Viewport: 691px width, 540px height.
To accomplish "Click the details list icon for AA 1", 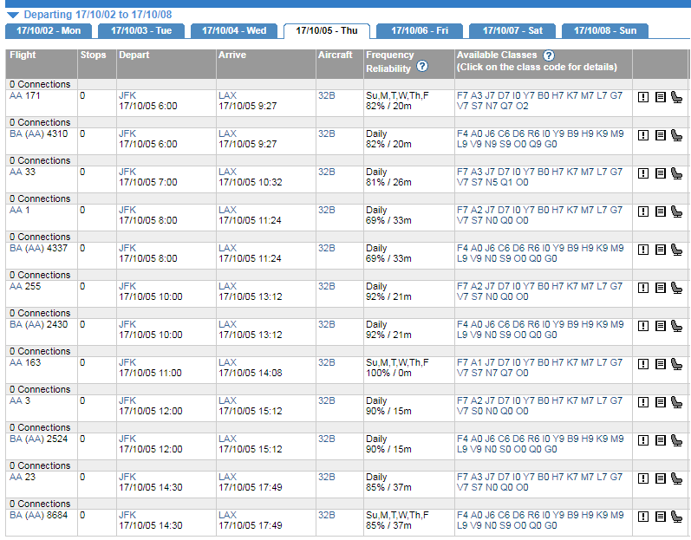I will [660, 211].
